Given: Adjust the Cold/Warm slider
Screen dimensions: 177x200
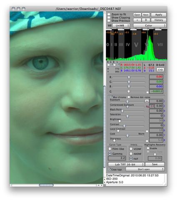Looking at the screenshot, I should pos(127,136).
